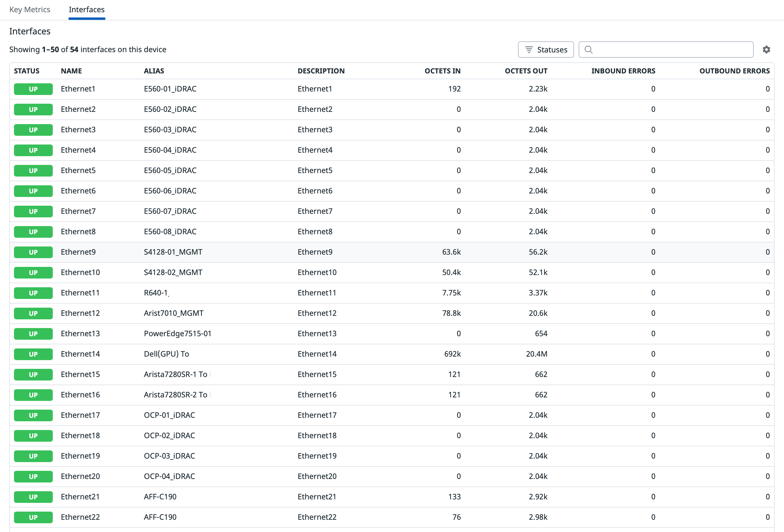Click alias Arist7010_MGMT
This screenshot has width=784, height=532.
174,313
